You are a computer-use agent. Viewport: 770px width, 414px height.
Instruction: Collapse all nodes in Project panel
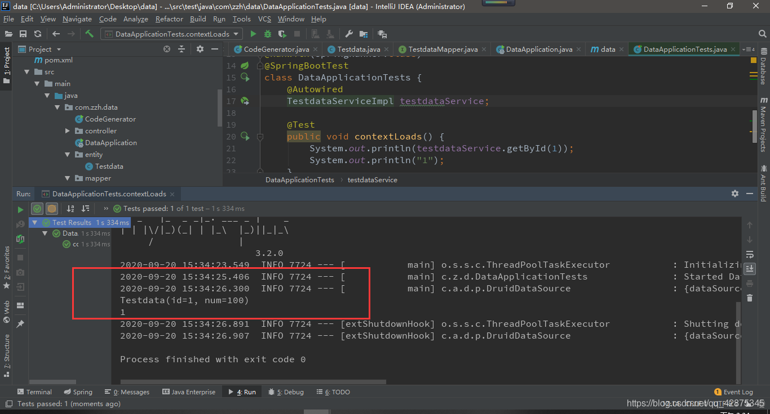(182, 49)
